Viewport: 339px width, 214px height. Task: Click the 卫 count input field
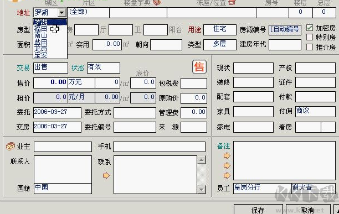click(121, 30)
